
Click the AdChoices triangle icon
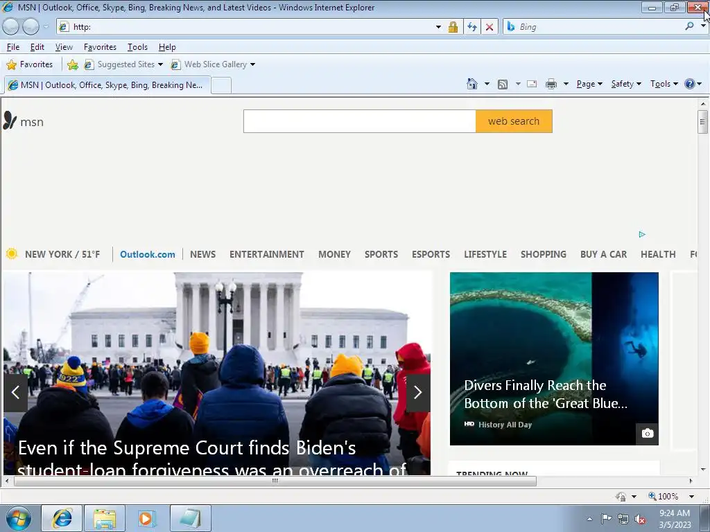642,234
